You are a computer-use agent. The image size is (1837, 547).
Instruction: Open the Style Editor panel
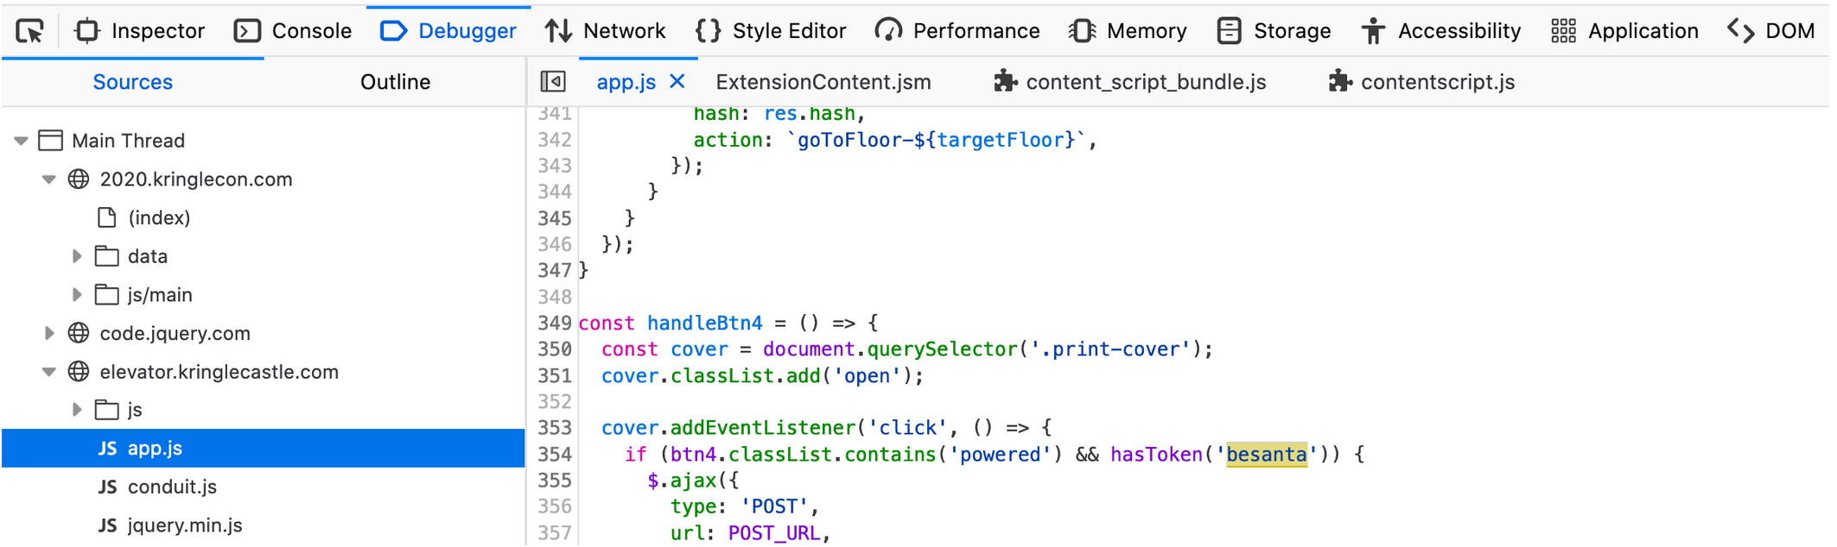click(770, 32)
